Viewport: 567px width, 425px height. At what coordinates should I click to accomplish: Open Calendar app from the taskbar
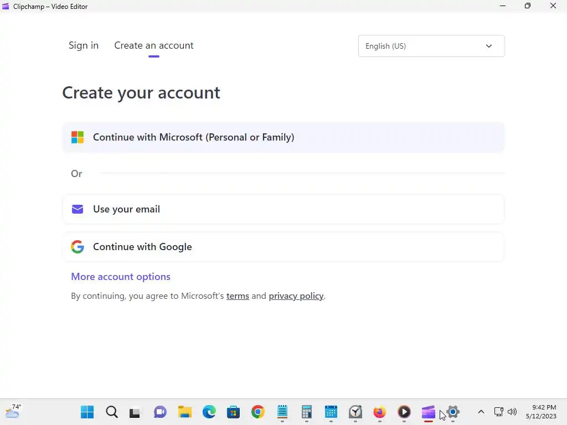(331, 412)
